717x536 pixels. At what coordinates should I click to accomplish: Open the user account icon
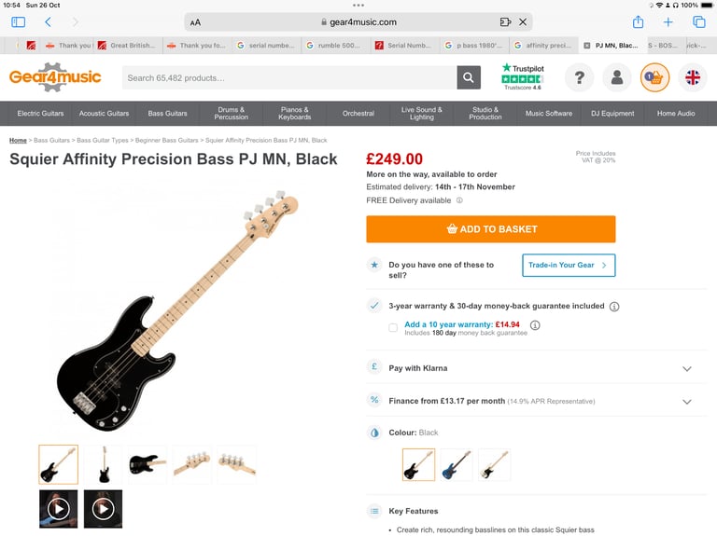point(617,77)
